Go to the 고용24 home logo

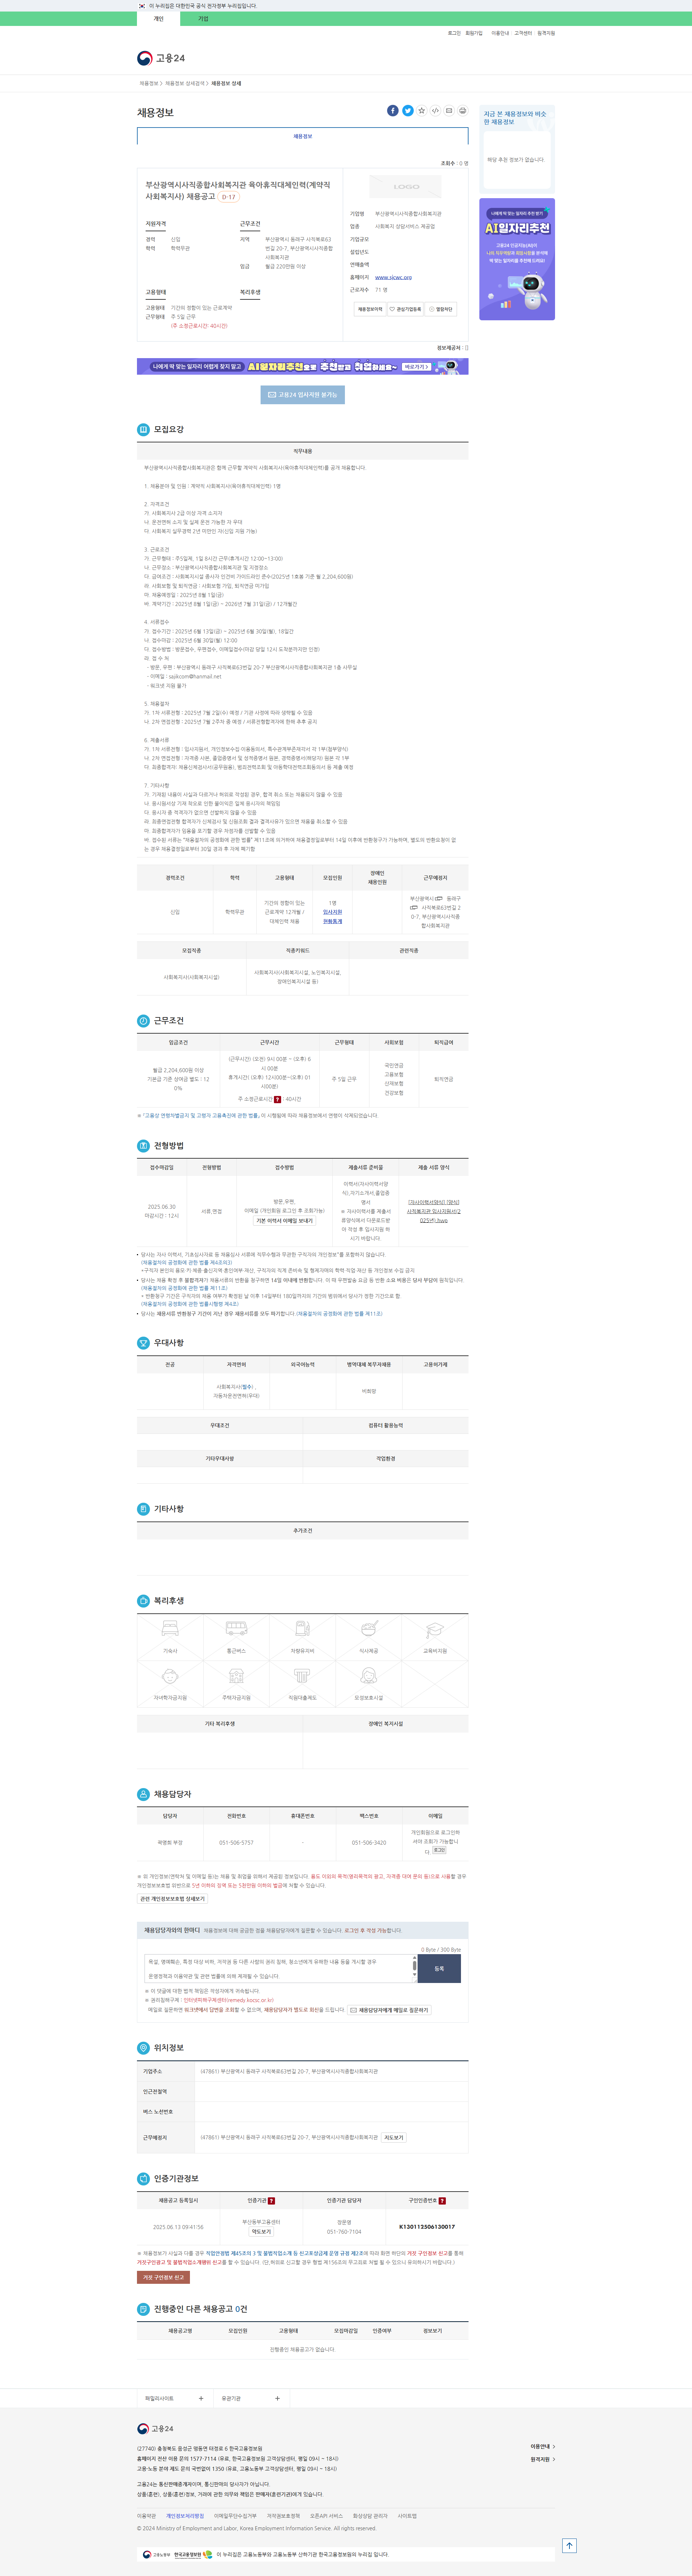point(161,58)
